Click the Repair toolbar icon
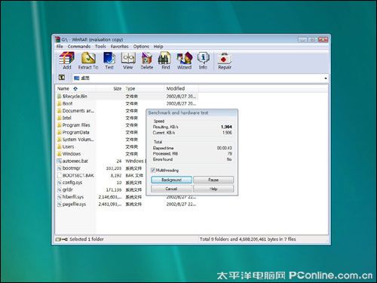This screenshot has height=283, width=377. pos(225,60)
